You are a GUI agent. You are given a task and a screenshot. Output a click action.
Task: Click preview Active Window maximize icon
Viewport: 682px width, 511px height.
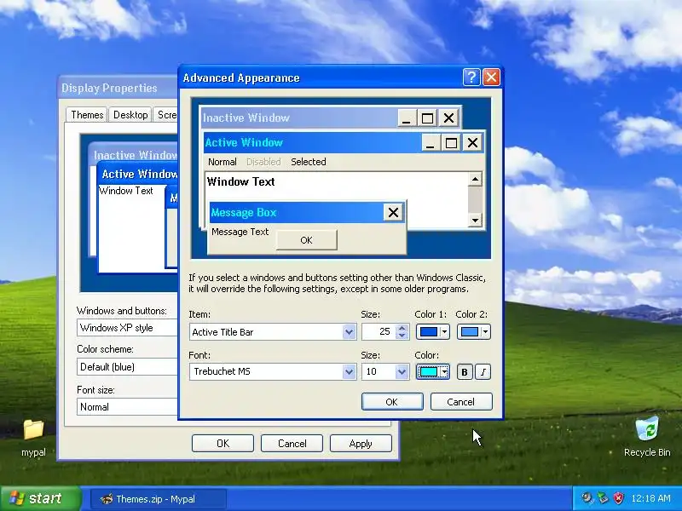coord(451,142)
